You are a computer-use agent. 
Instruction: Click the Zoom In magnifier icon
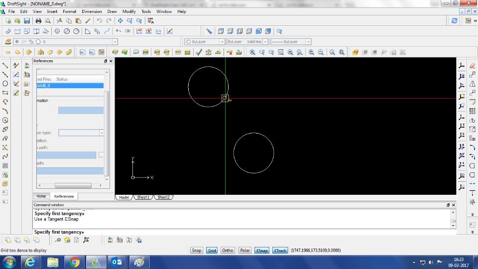click(x=311, y=52)
